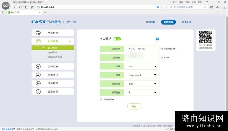This screenshot has width=228, height=131.
Task: Open the 频段带宽 dropdown
Action: (141, 84)
